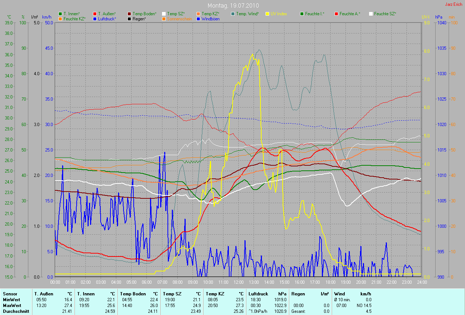Screen dimensions: 465x315
Task: Click the l/m² axis unit label above chart
Action: pos(35,17)
